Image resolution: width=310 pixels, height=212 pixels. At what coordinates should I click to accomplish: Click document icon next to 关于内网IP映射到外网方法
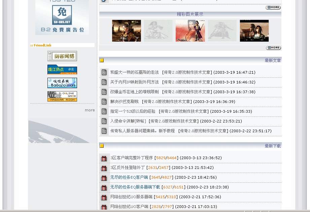[x=104, y=82]
